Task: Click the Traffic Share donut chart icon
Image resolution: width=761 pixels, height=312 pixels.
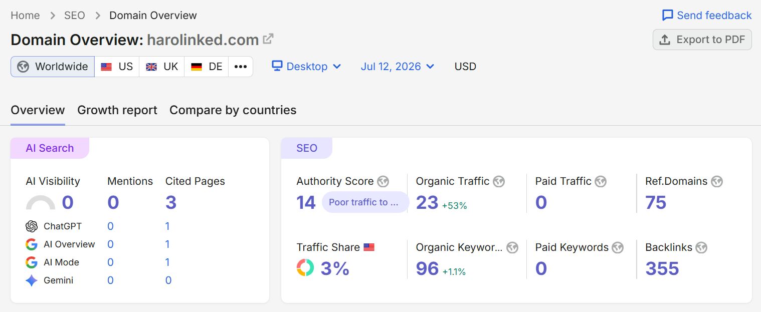Action: click(x=305, y=268)
